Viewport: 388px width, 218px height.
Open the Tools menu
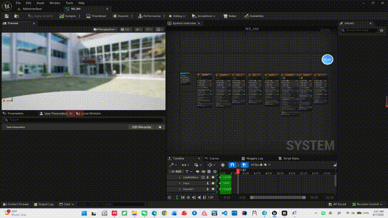(x=69, y=3)
